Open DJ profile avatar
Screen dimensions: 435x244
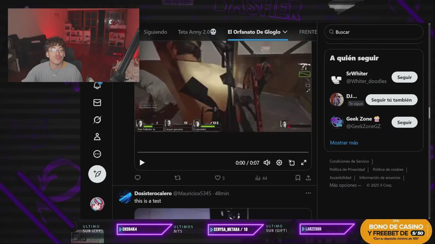pyautogui.click(x=337, y=100)
